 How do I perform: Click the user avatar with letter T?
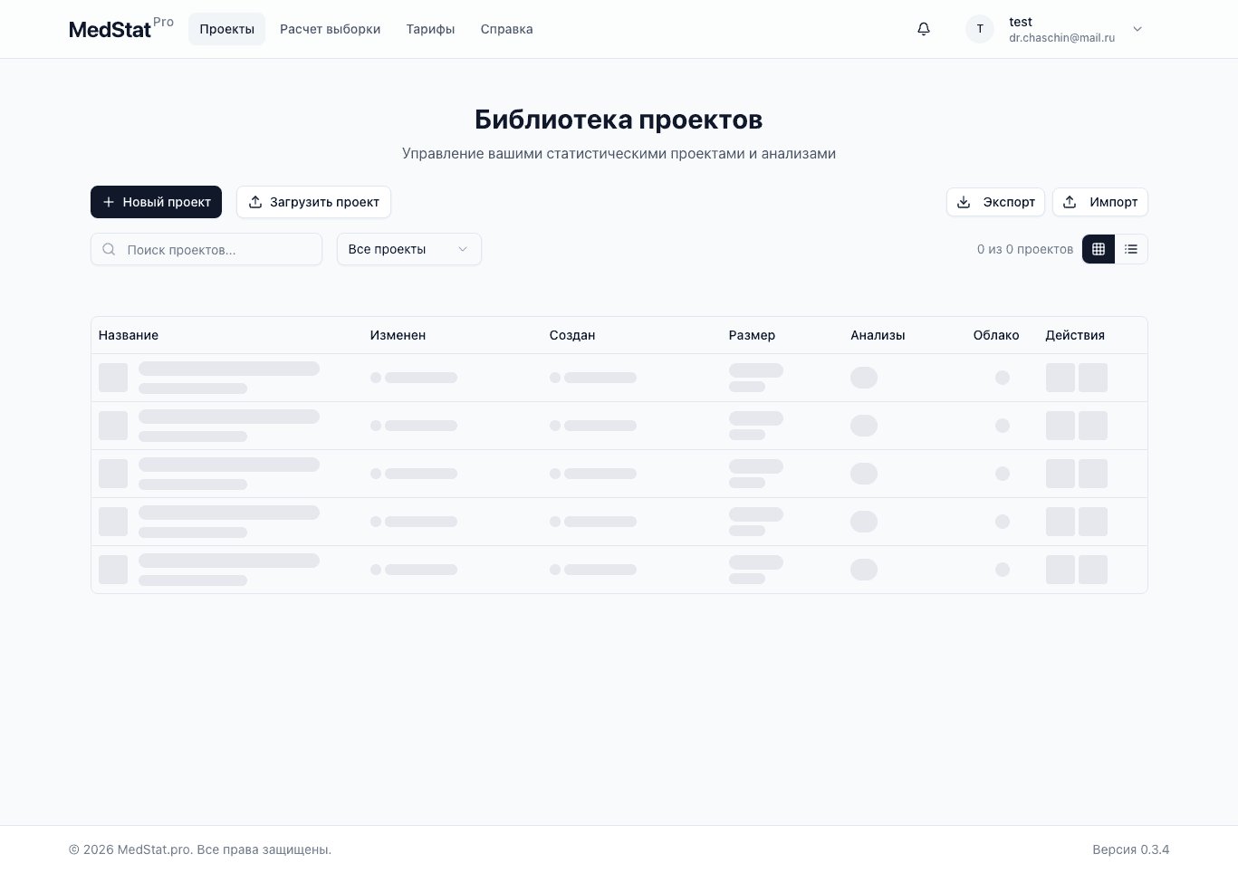(980, 29)
